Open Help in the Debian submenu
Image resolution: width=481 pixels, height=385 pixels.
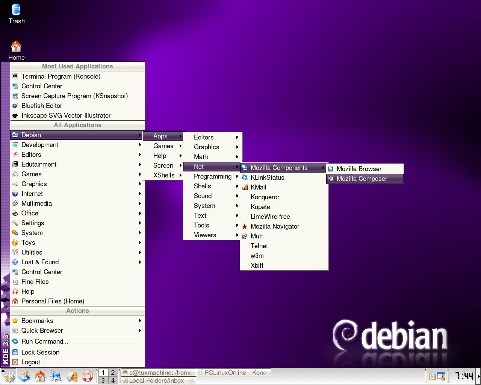[163, 156]
